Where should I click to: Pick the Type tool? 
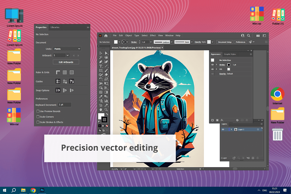point(101,66)
